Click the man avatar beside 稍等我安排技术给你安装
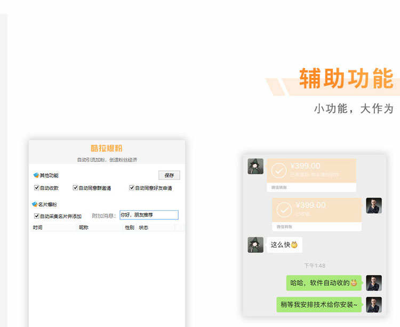 (374, 305)
